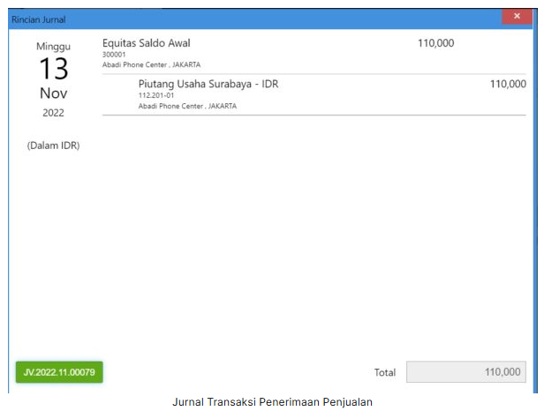Click the credit amount for Piutang Usaha Surabaya

508,85
